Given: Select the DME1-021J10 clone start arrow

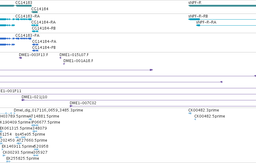Looking at the screenshot, I should coord(23,100).
